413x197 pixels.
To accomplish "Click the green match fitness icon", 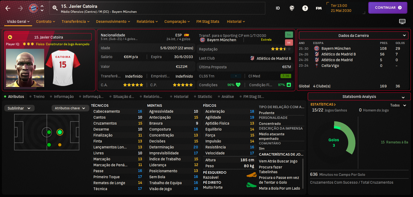I will tap(289, 85).
